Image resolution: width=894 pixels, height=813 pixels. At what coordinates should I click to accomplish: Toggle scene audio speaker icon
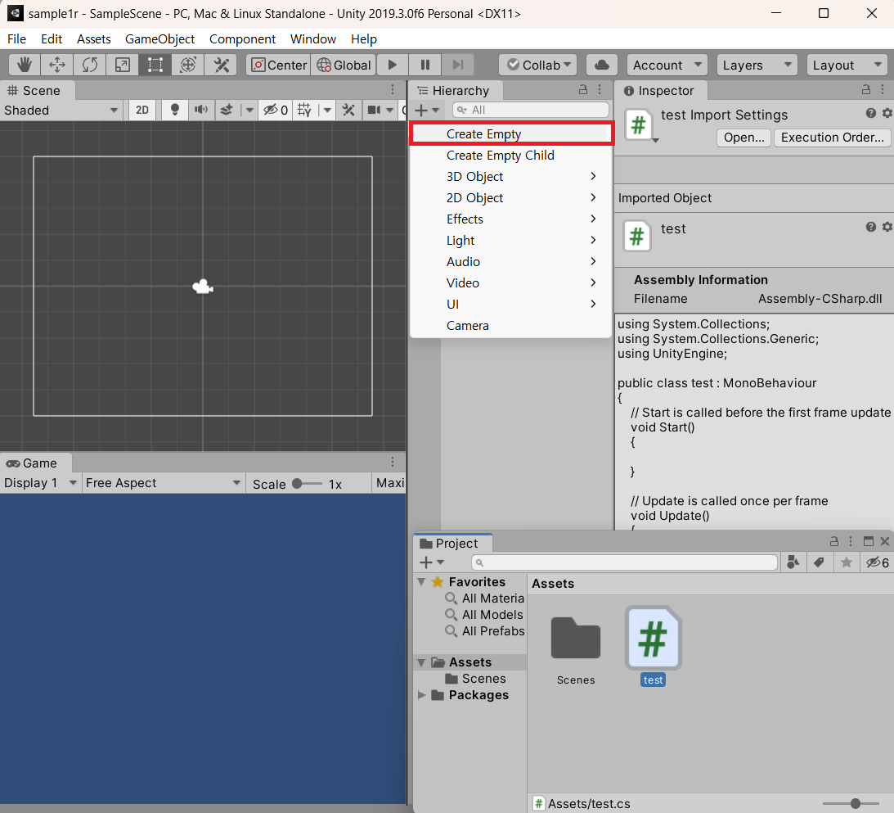pos(200,110)
